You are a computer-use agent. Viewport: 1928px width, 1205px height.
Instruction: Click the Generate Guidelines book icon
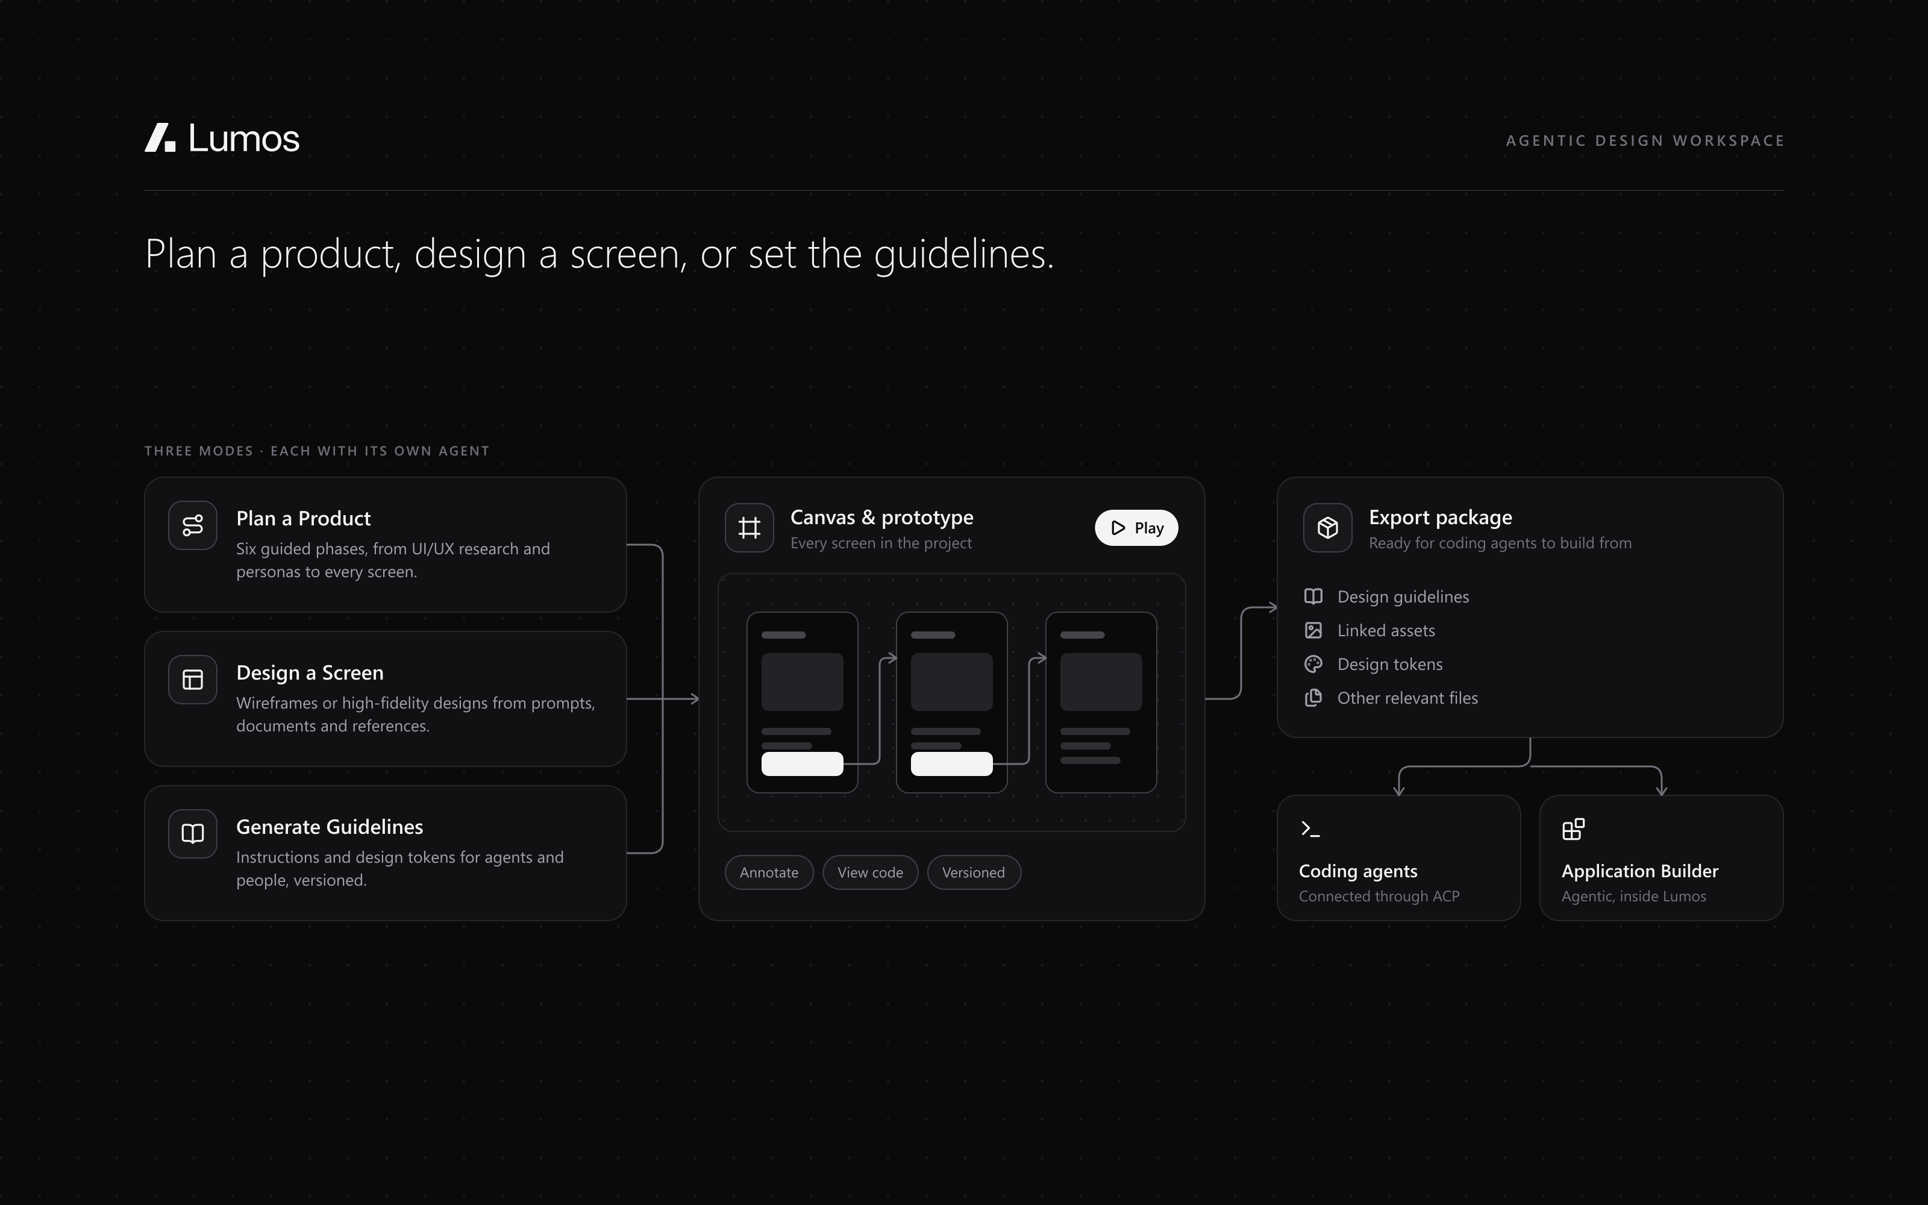click(193, 834)
